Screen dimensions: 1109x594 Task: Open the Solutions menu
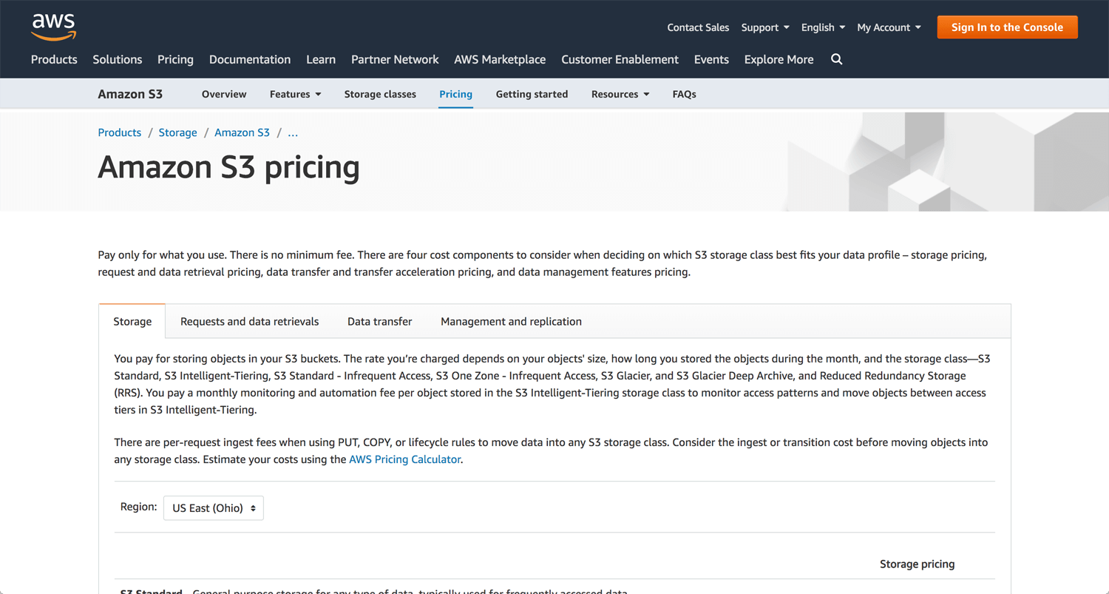coord(117,59)
